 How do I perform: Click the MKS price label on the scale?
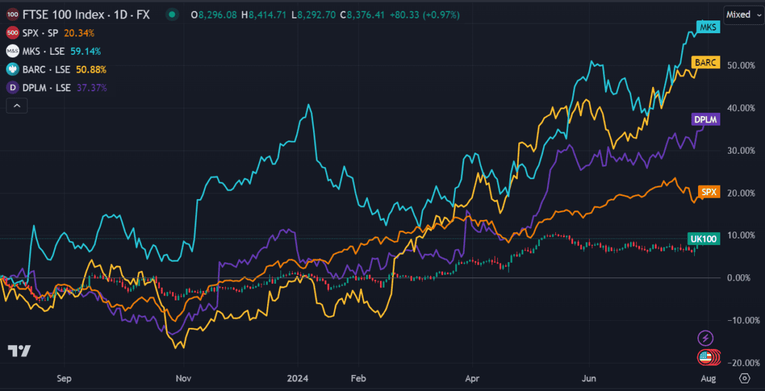coord(706,28)
